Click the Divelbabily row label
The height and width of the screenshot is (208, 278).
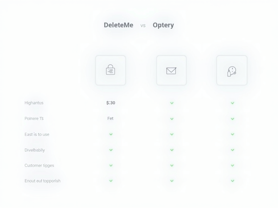(x=34, y=150)
